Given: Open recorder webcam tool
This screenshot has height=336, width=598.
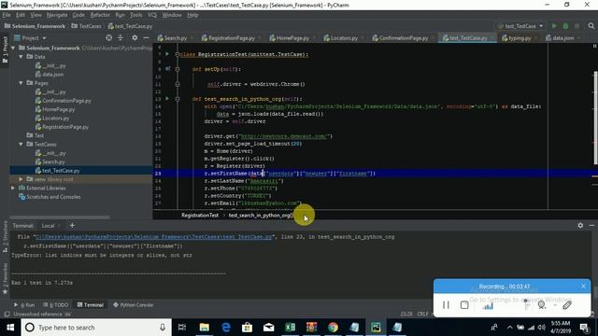Looking at the screenshot, I should point(542,305).
